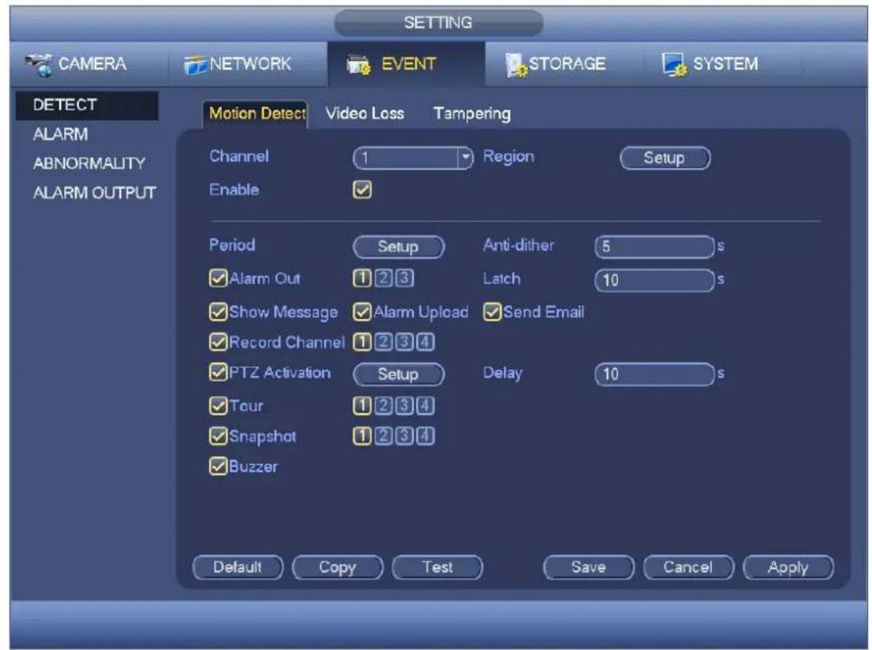The width and height of the screenshot is (872, 650).
Task: Click the Anti-dither seconds field
Action: pyautogui.click(x=654, y=246)
